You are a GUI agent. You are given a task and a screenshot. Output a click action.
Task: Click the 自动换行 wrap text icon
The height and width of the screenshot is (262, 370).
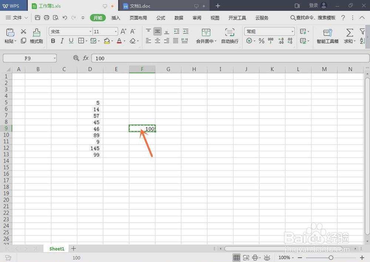[230, 36]
